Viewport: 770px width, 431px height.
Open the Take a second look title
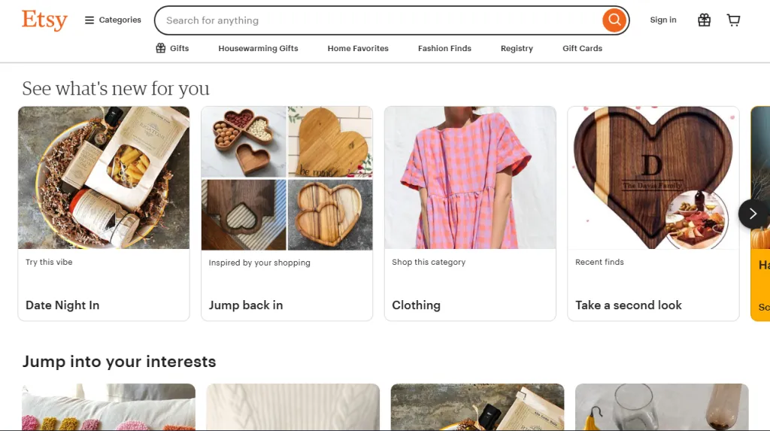628,305
